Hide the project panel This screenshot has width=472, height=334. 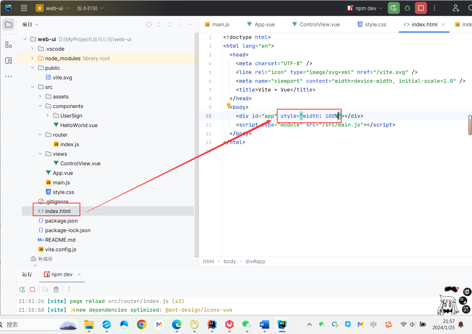point(190,24)
